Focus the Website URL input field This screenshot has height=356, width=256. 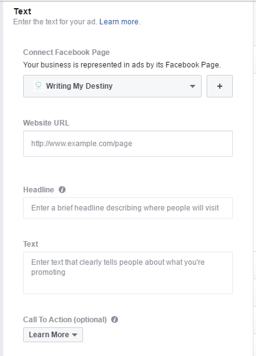(128, 144)
